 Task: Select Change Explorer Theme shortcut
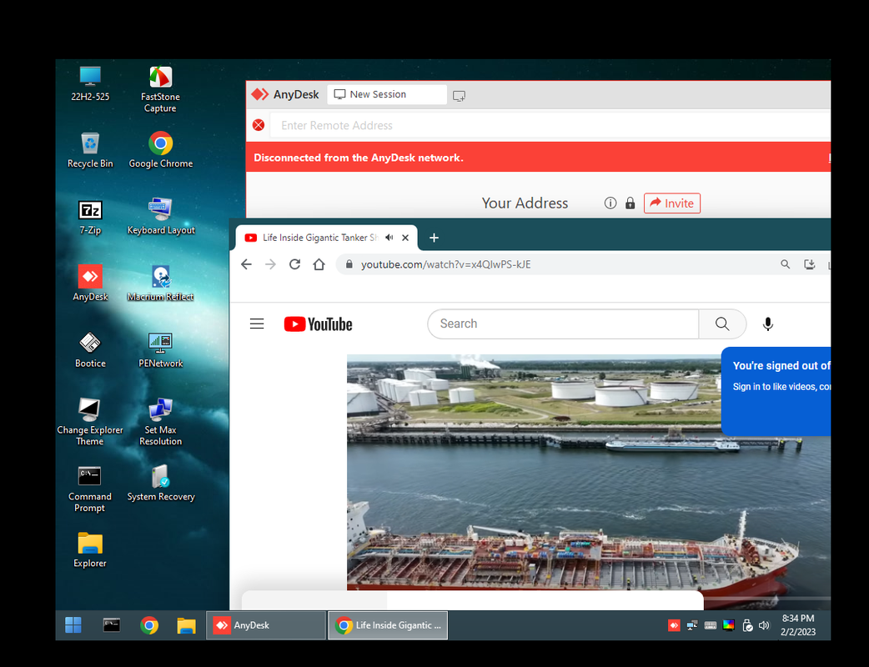(x=90, y=422)
